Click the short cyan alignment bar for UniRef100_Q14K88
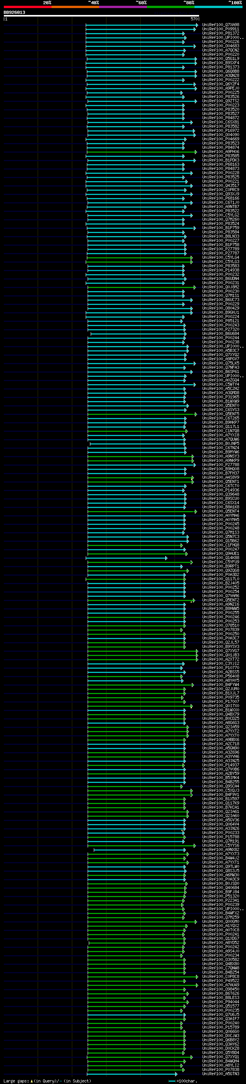Image resolution: width=246 pixels, height=1084 pixels. point(126,558)
